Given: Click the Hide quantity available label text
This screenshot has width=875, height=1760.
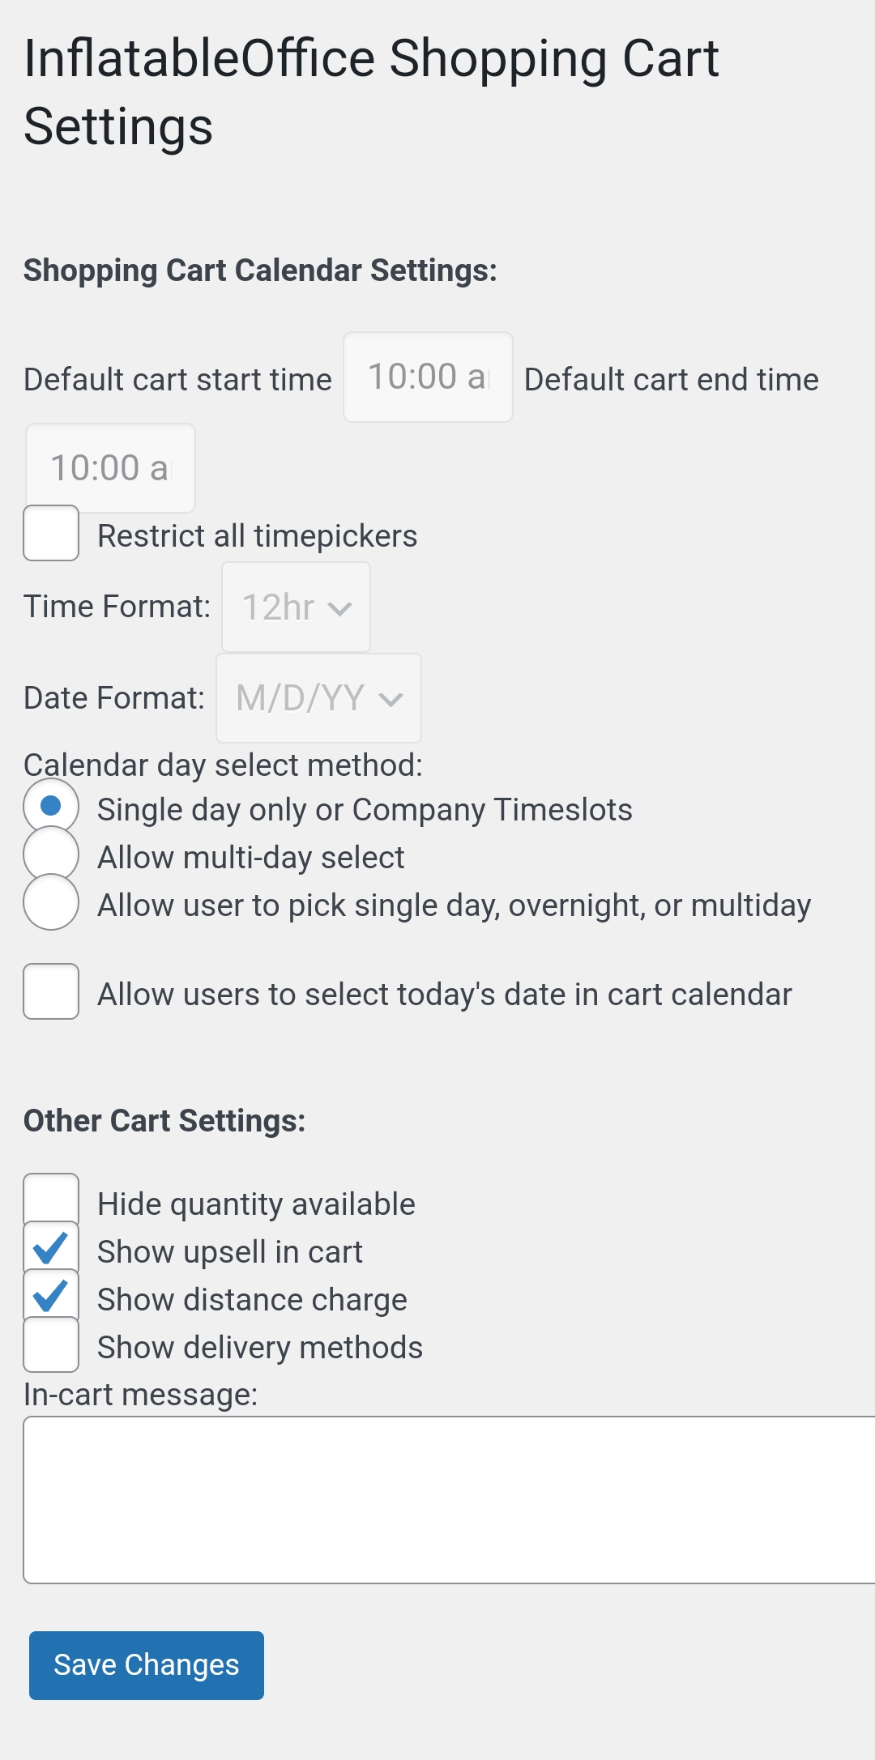Looking at the screenshot, I should [x=256, y=1204].
